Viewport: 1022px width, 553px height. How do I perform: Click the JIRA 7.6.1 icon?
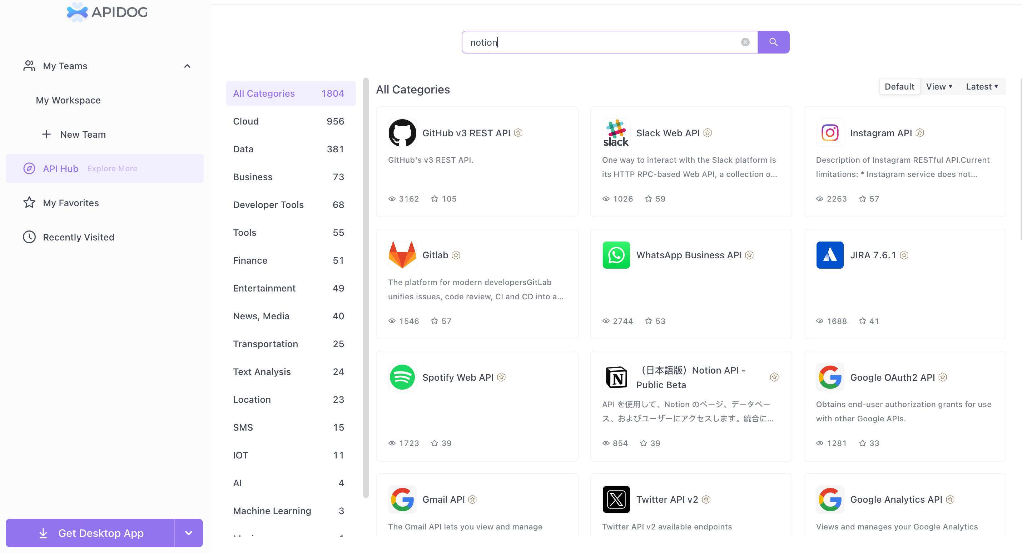pos(829,255)
